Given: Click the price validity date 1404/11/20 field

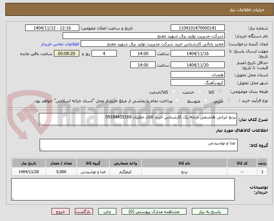Looking at the screenshot, I should pos(197,65).
